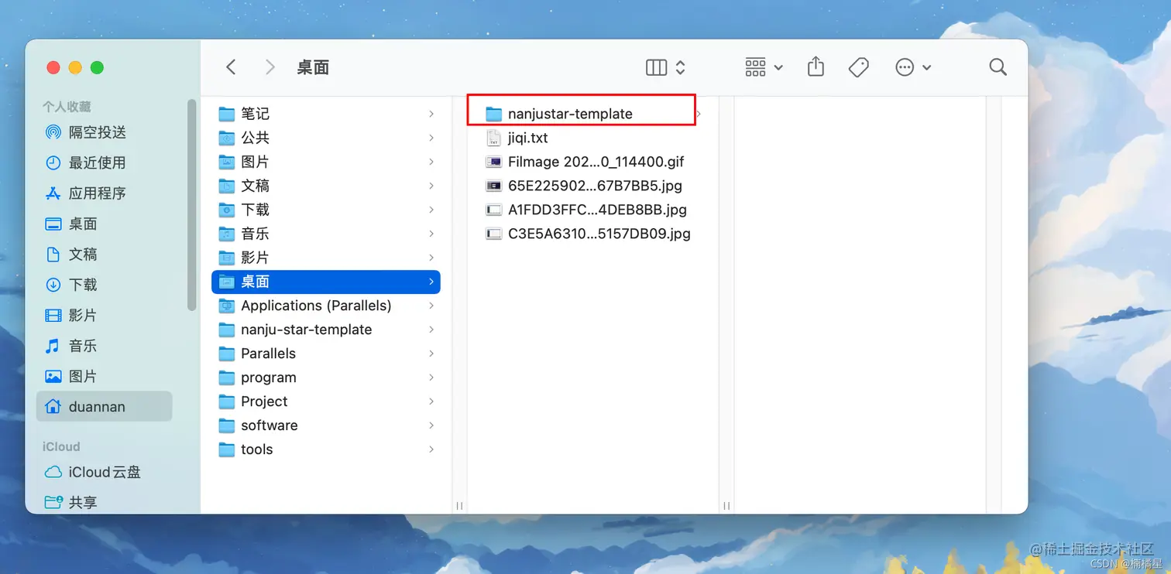
Task: Open the More actions ellipsis dropdown
Action: [x=908, y=67]
